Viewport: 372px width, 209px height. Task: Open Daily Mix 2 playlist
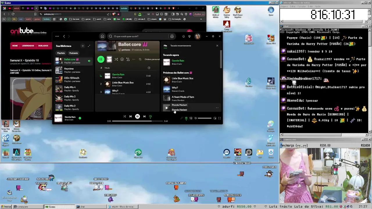(x=74, y=107)
